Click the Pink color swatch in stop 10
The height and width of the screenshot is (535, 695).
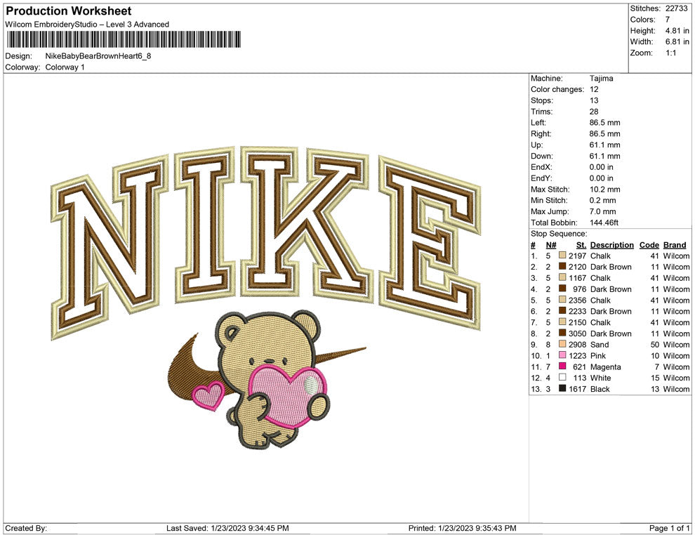(x=562, y=355)
